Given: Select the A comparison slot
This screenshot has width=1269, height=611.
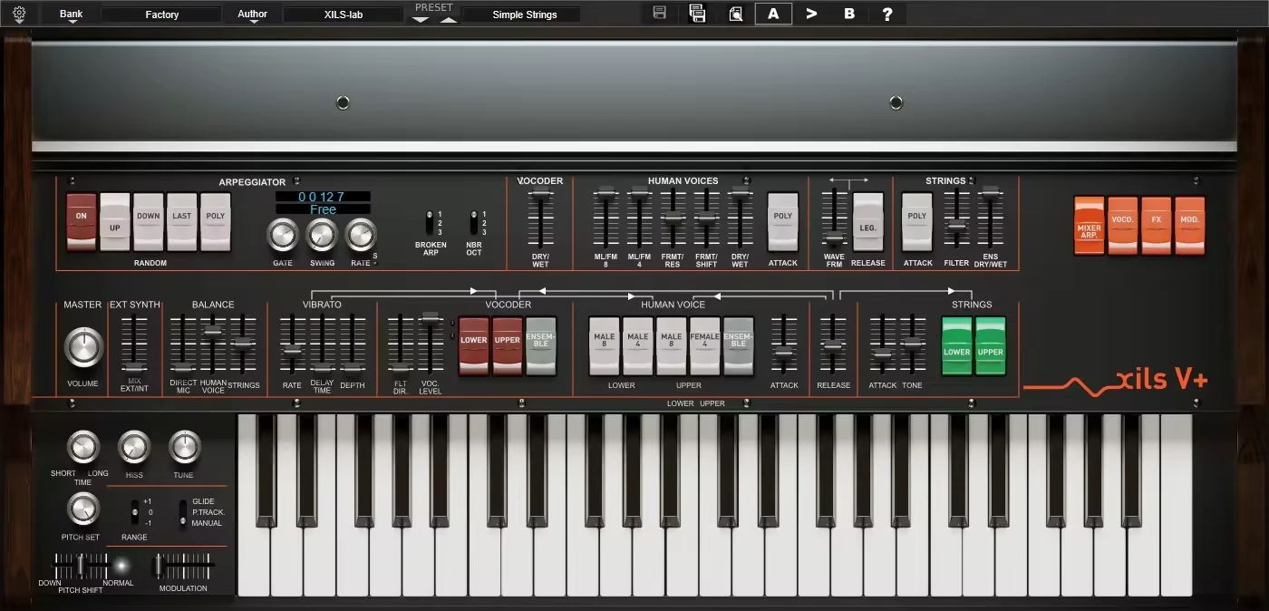Looking at the screenshot, I should [773, 14].
